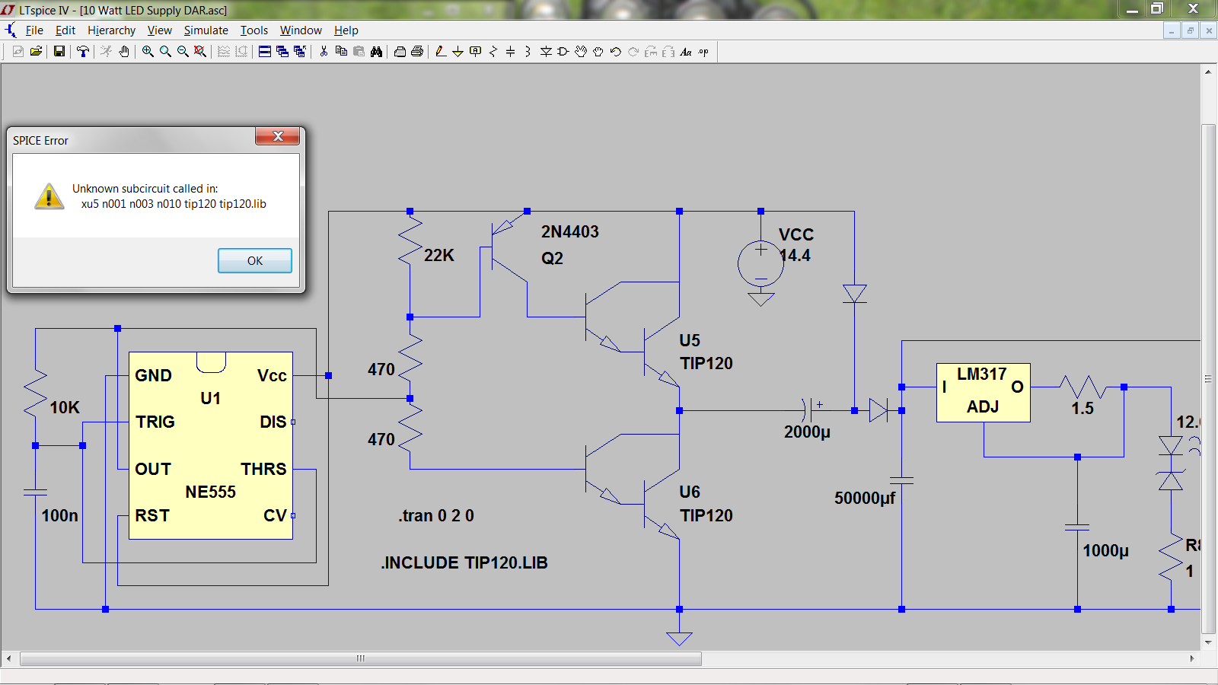Image resolution: width=1218 pixels, height=685 pixels.
Task: Click LTspice icon in title bar
Action: click(8, 10)
